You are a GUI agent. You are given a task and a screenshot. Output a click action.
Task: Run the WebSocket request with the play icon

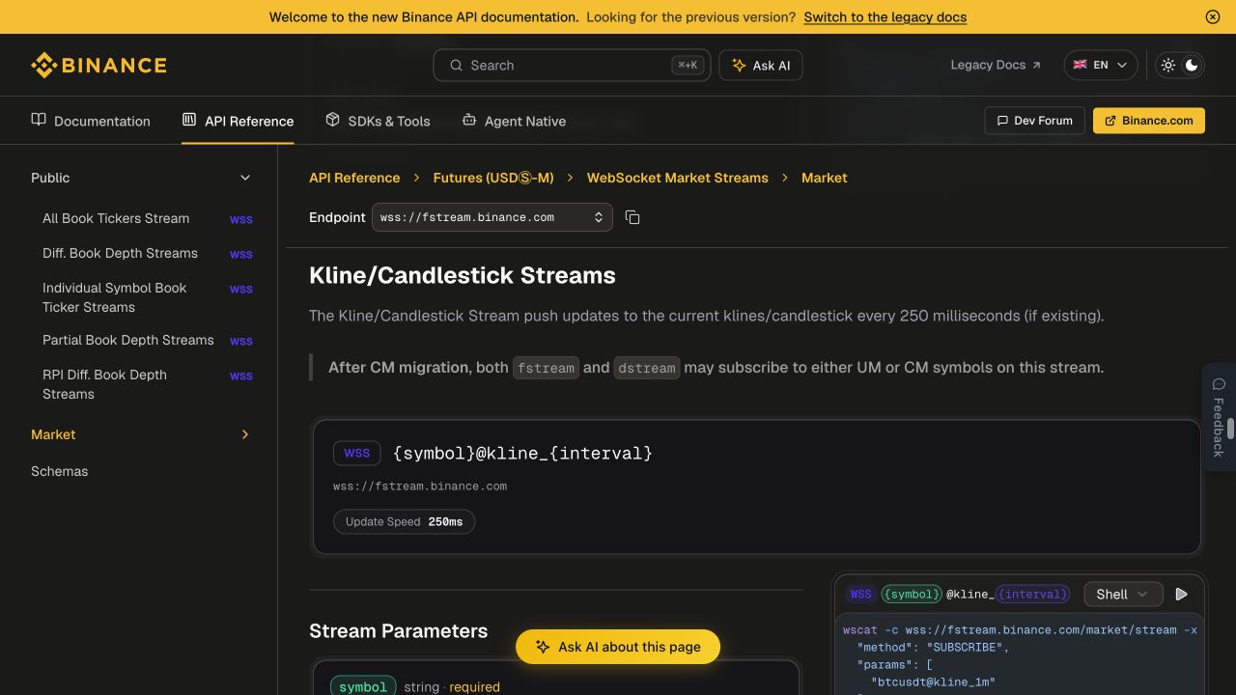pos(1181,595)
